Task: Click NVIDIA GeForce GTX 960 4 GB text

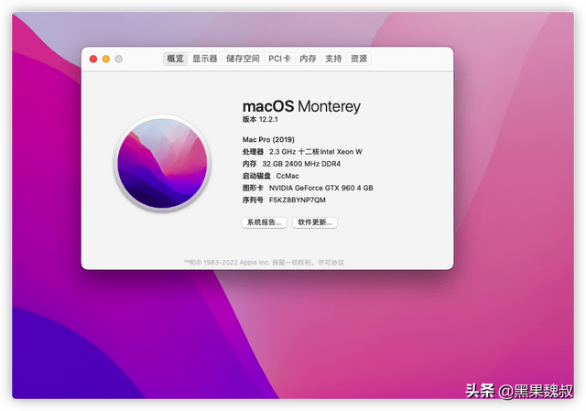Action: pos(321,188)
